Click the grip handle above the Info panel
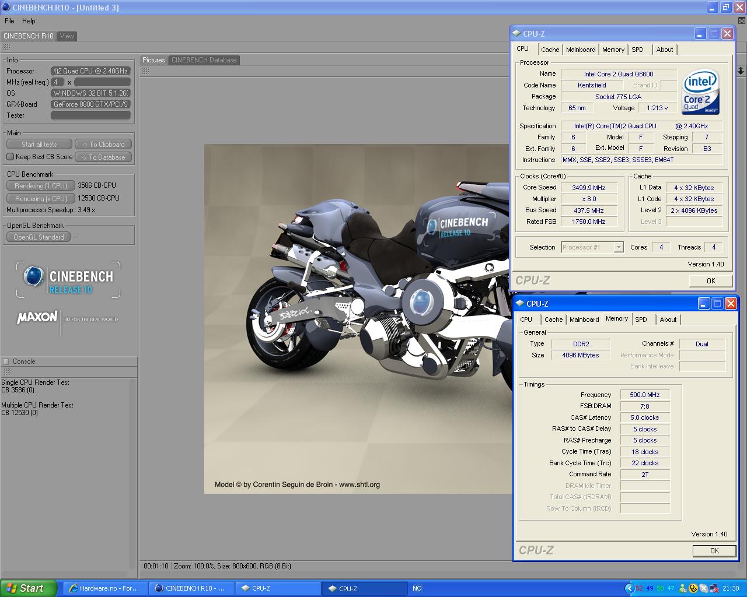Viewport: 747px width, 597px height. coord(6,47)
